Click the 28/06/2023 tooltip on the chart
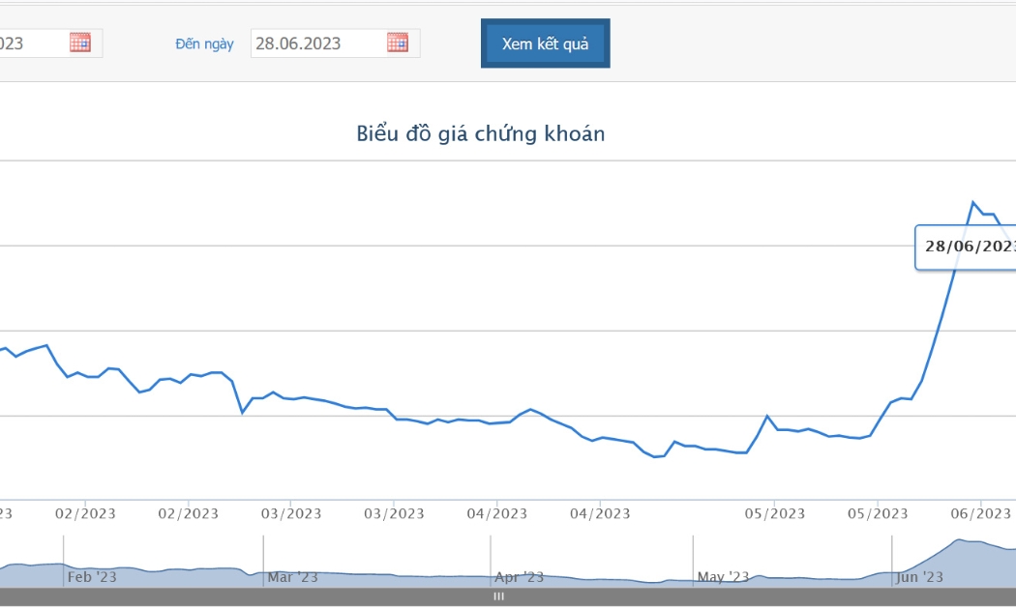Viewport: 1016px width, 609px height. pyautogui.click(x=966, y=247)
